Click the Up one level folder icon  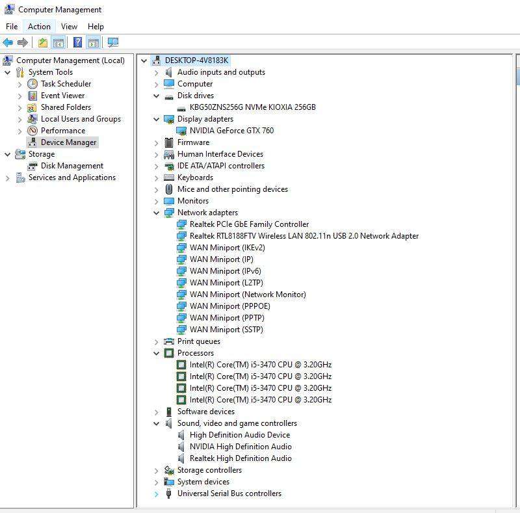(42, 42)
